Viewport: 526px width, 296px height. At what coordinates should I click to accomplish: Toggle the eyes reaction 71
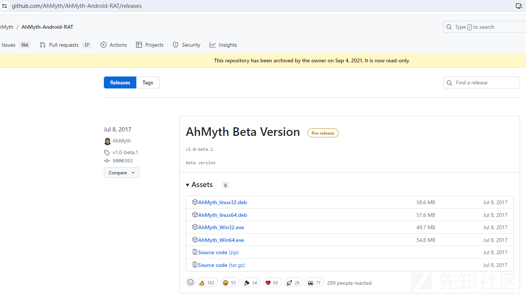(315, 283)
